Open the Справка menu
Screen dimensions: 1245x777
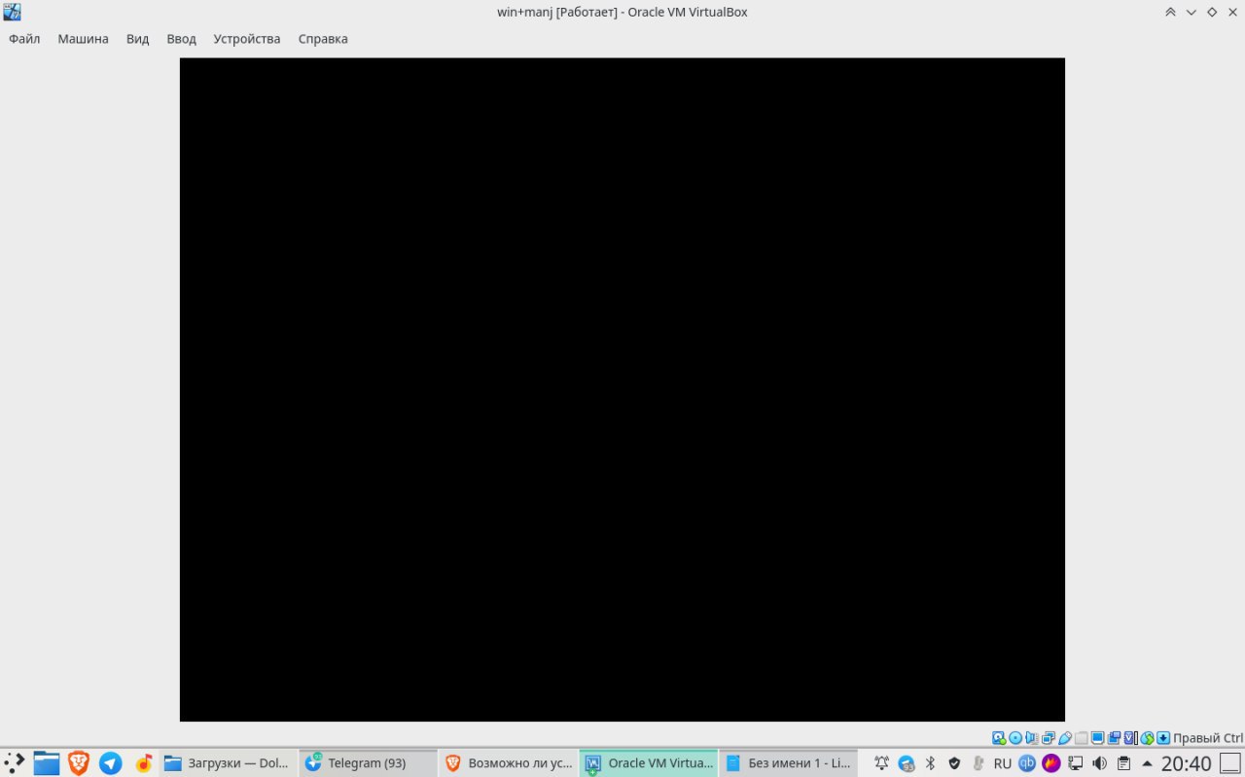[323, 39]
